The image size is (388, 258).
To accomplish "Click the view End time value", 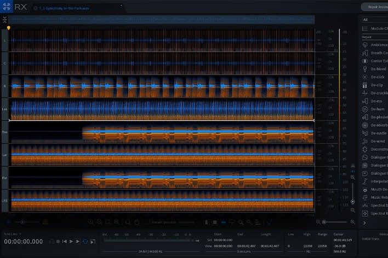I will (246, 246).
